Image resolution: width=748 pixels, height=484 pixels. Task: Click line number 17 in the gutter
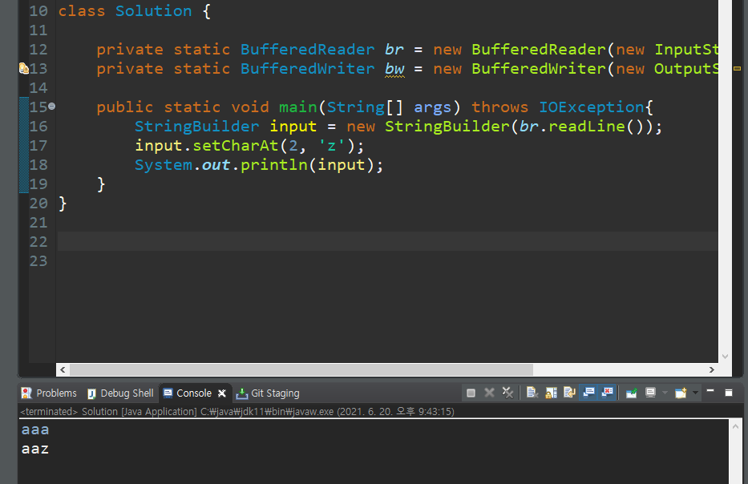point(38,145)
